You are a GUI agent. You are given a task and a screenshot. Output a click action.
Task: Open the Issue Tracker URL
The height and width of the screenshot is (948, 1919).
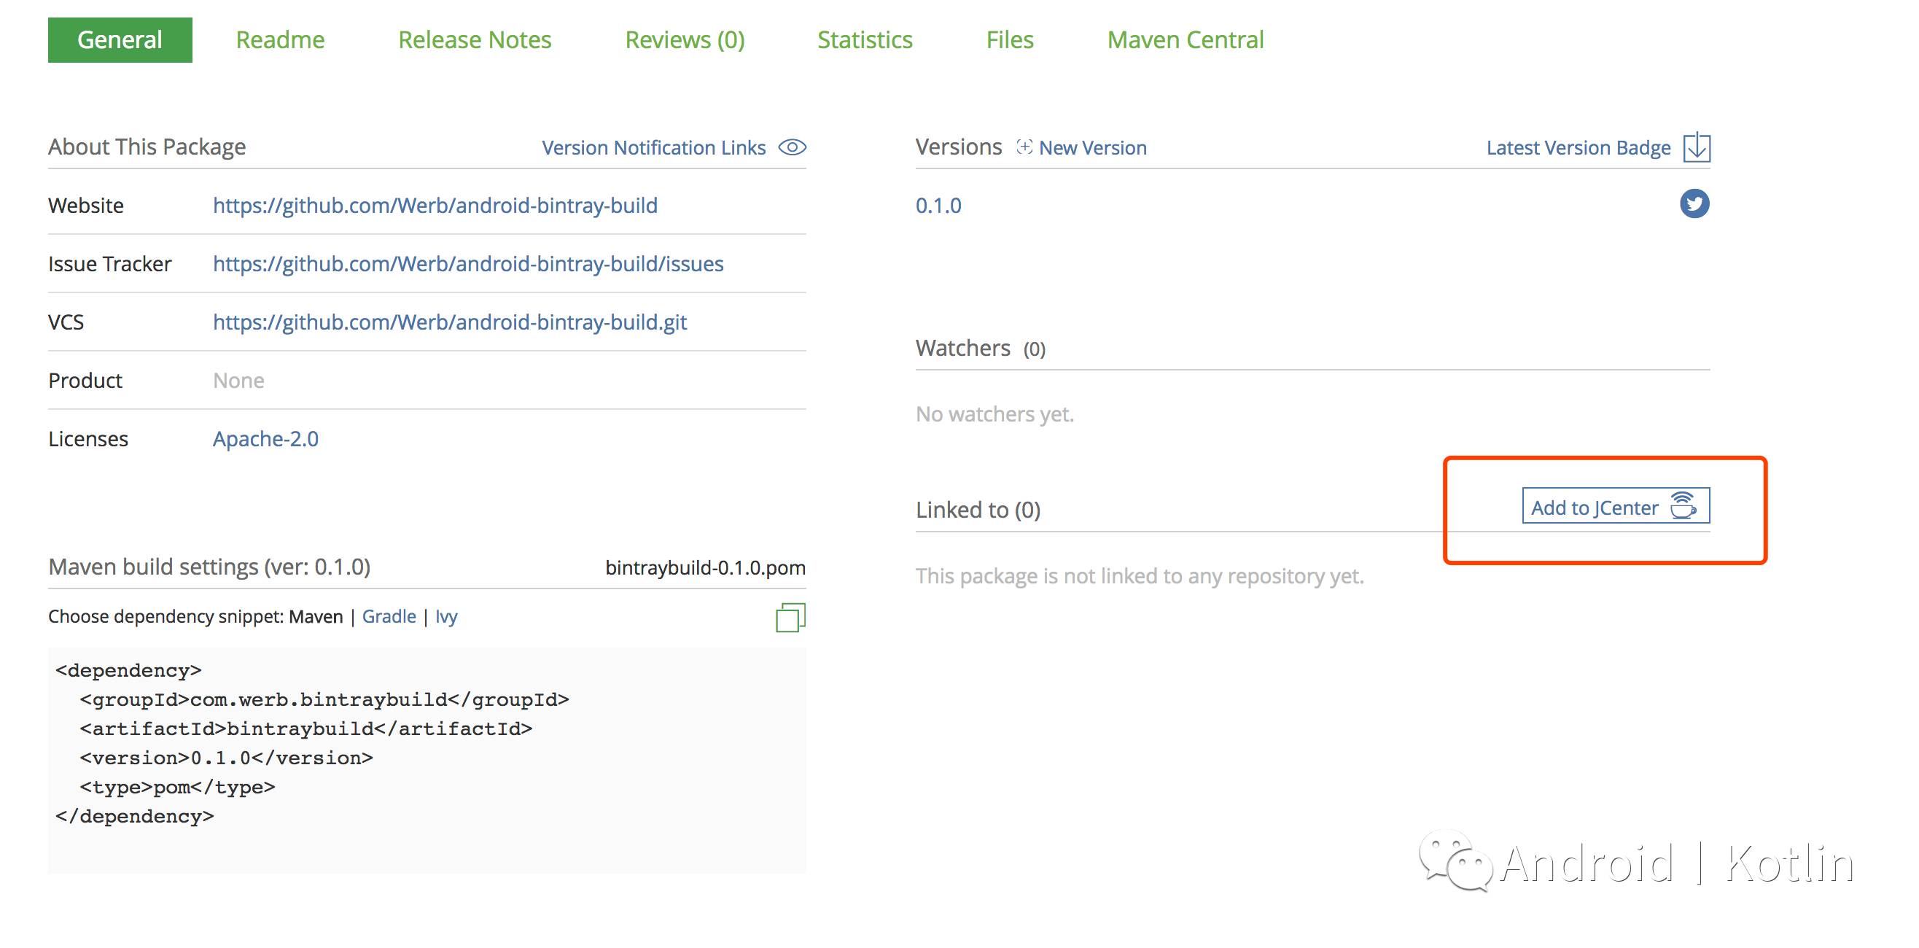[468, 263]
